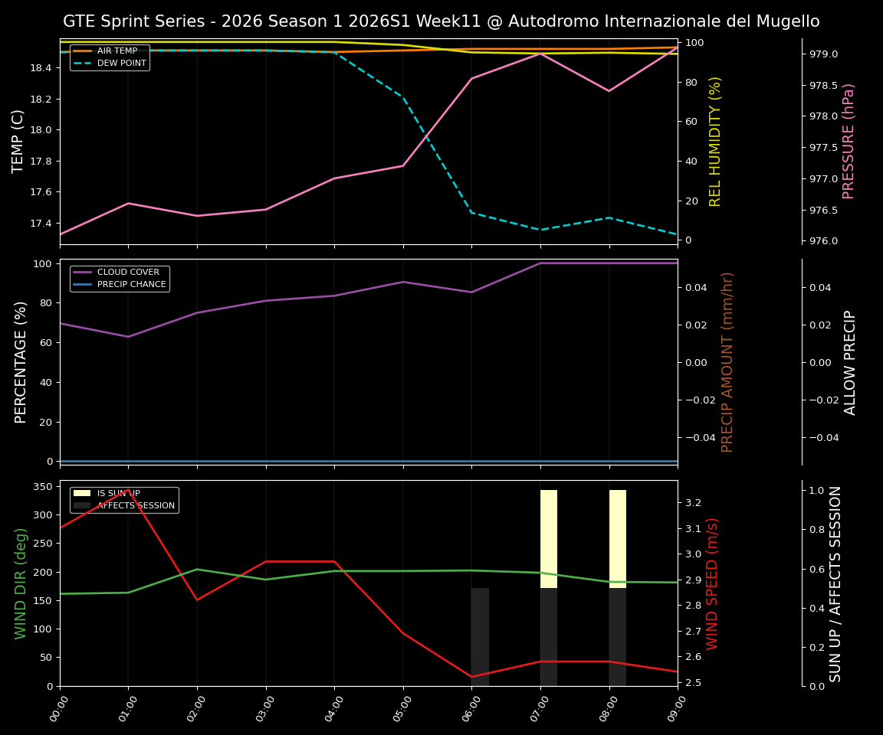The height and width of the screenshot is (735, 883).
Task: Click the ALLOW PRECIP axis label
Action: click(851, 362)
